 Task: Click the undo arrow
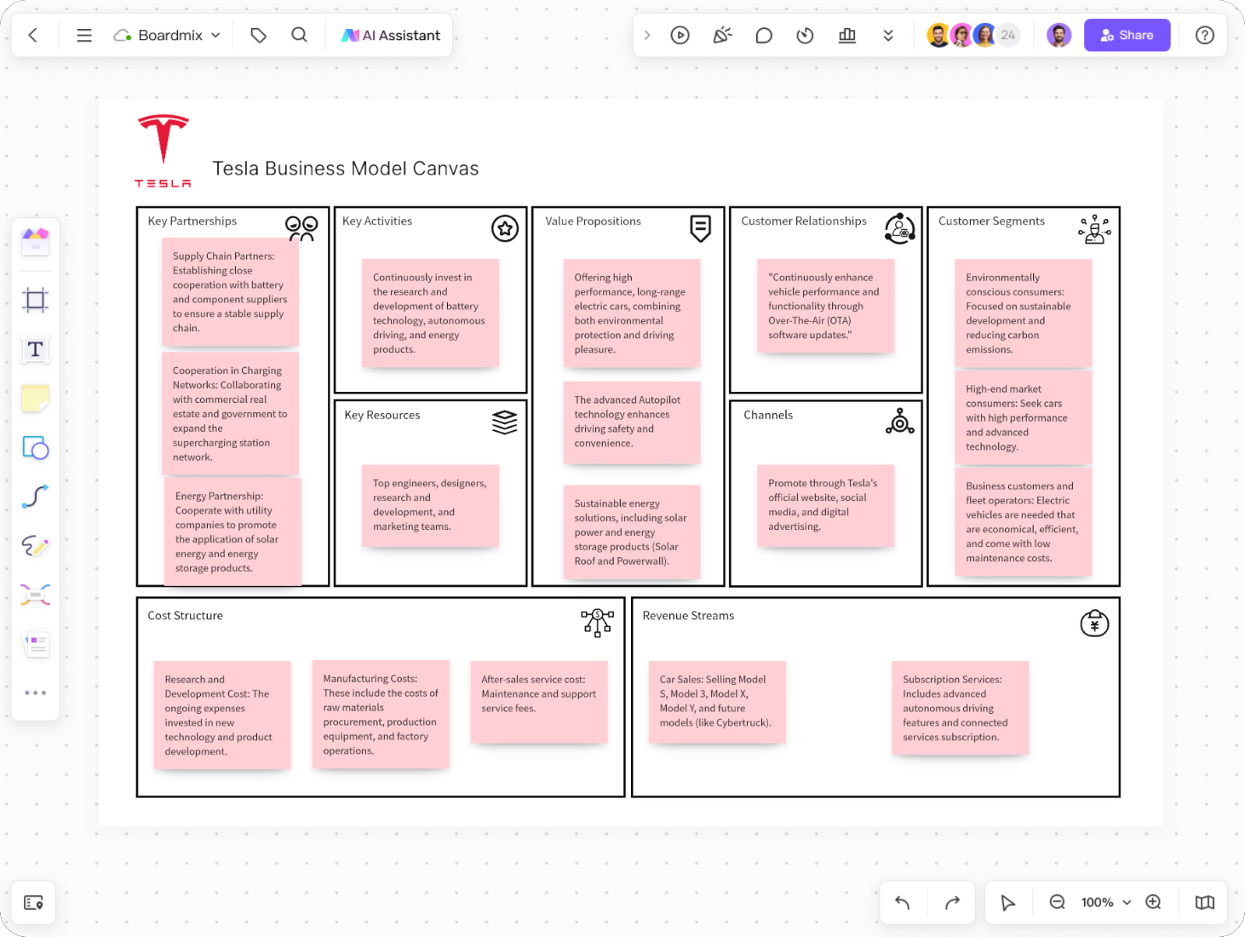pos(903,902)
